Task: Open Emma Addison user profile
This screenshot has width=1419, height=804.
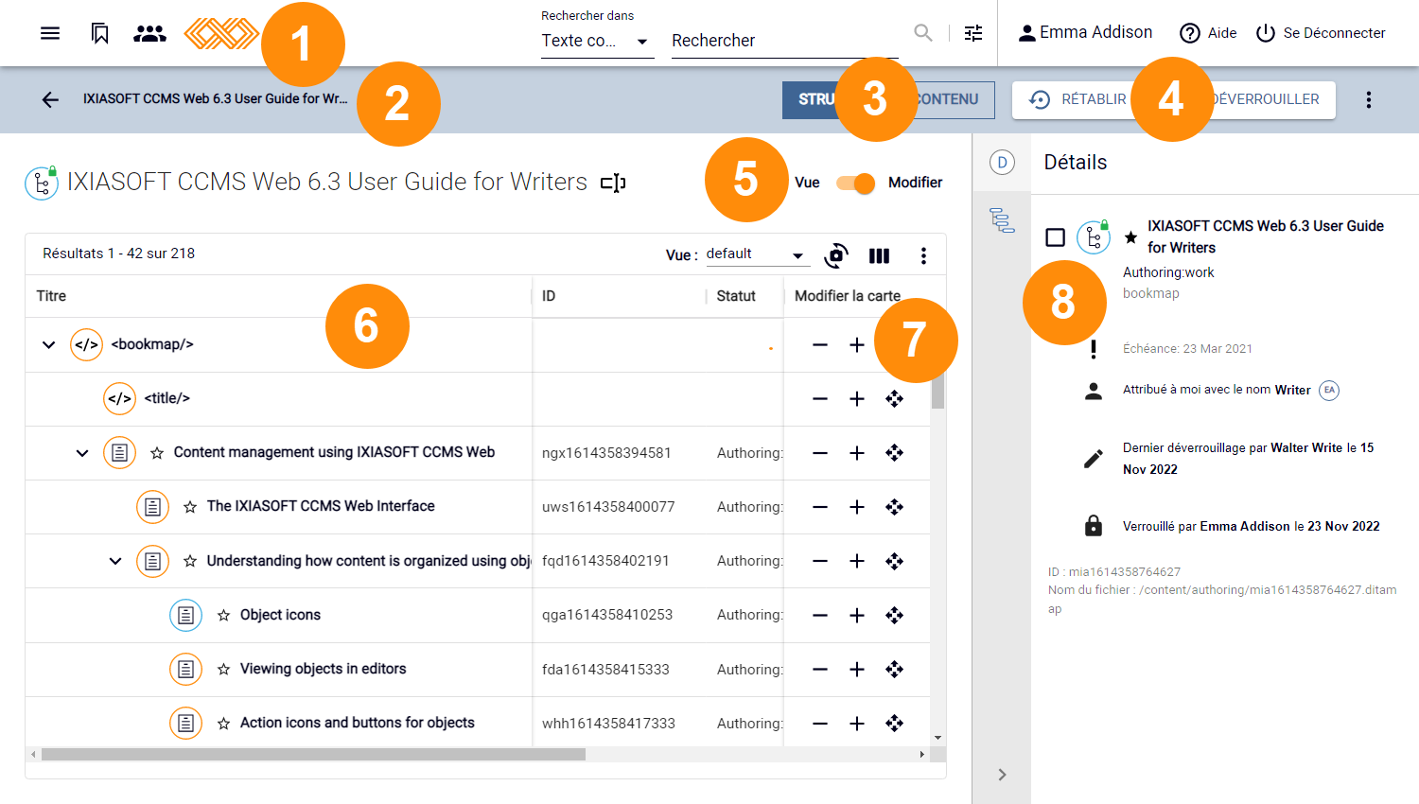Action: click(1085, 33)
